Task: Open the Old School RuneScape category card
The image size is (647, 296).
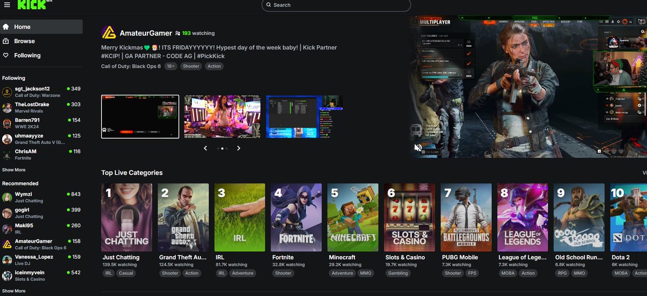Action: (580, 217)
